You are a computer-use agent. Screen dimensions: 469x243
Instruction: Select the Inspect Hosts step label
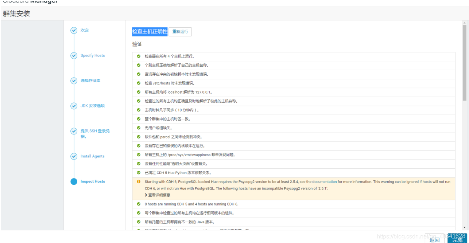pos(93,181)
